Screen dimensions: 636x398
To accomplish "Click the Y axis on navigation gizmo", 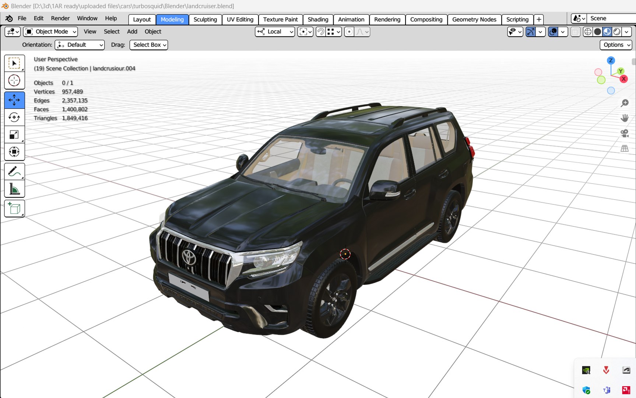I will point(621,71).
